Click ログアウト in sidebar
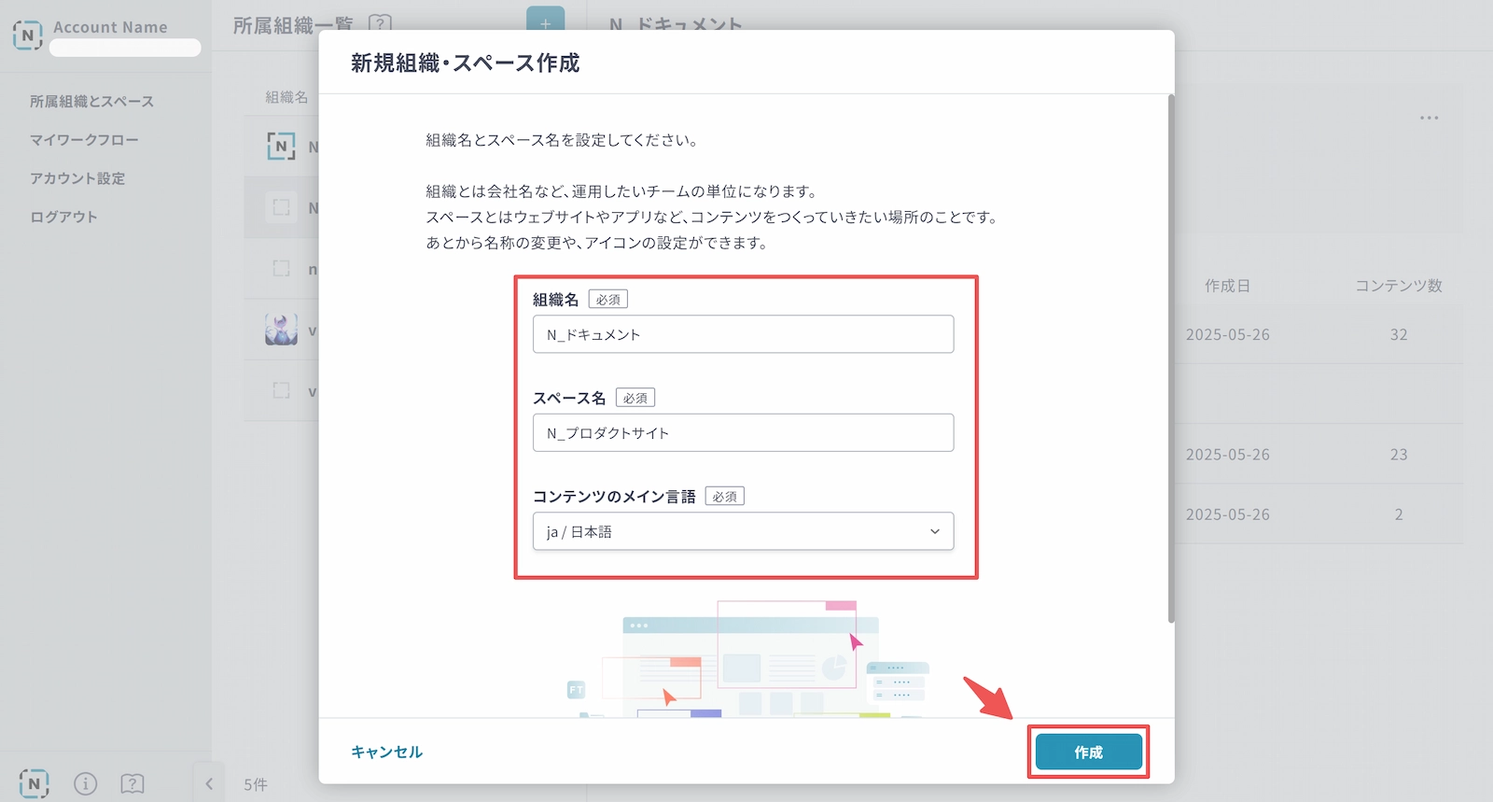This screenshot has height=802, width=1493. point(63,217)
